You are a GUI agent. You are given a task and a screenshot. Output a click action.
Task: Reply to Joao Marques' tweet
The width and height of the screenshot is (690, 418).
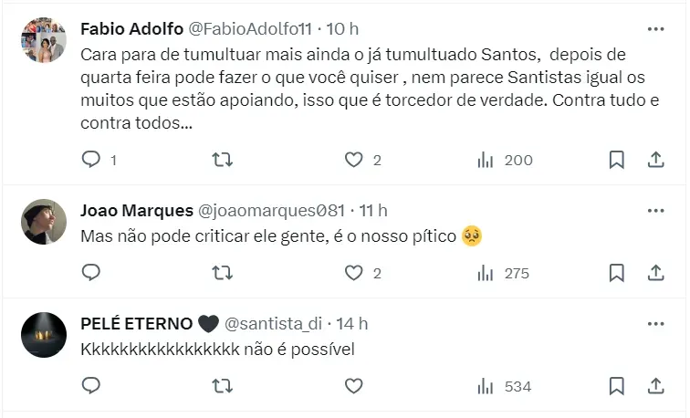coord(91,273)
